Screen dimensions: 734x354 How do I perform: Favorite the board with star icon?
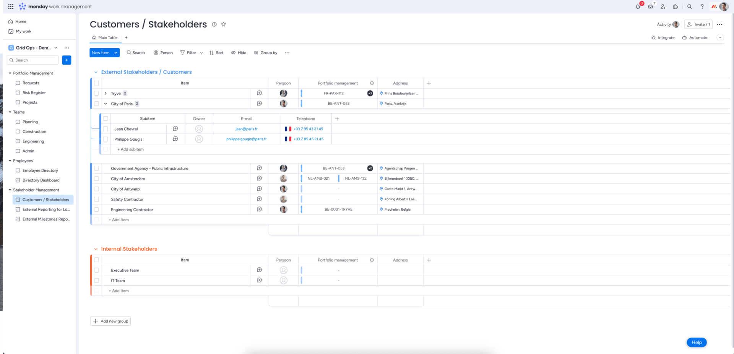(224, 24)
